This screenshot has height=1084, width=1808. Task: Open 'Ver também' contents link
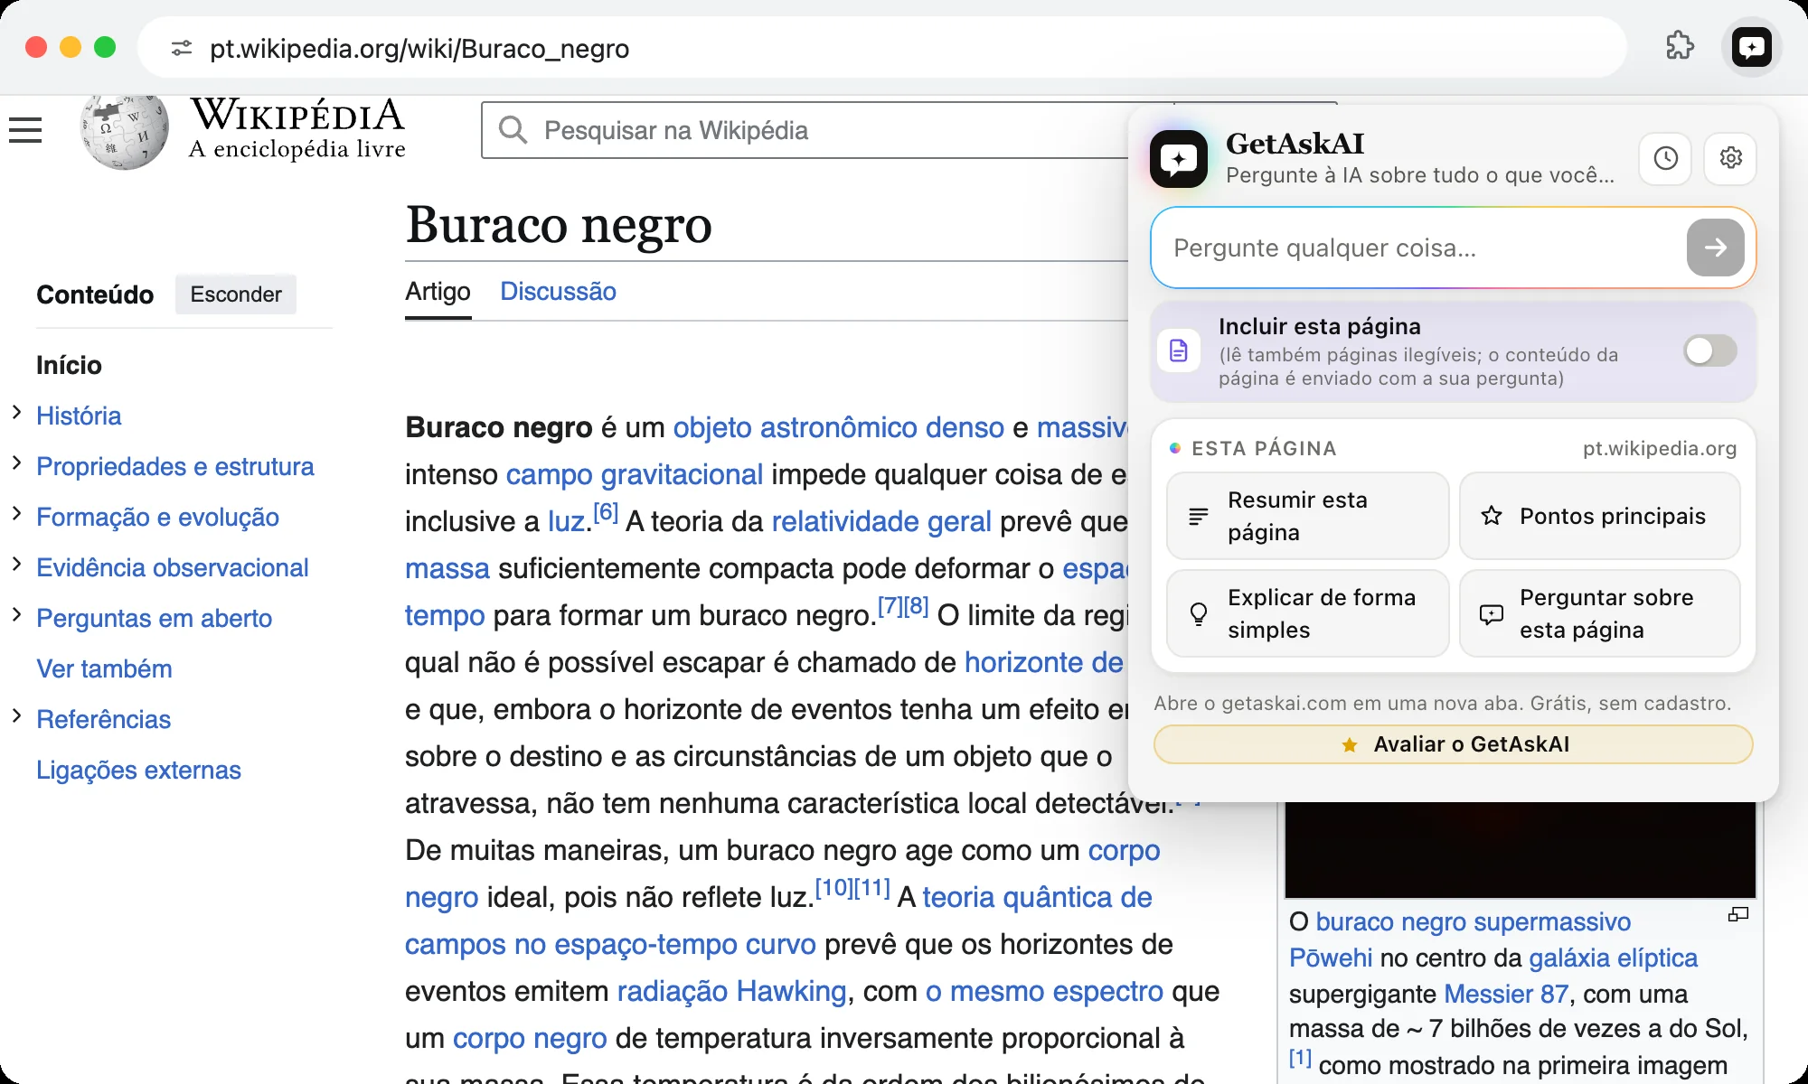(104, 669)
